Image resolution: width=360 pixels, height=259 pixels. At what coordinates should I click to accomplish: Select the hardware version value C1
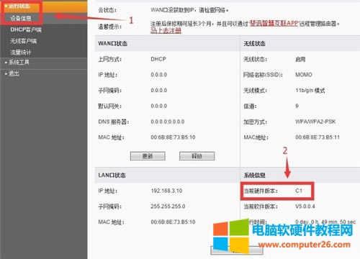click(299, 191)
